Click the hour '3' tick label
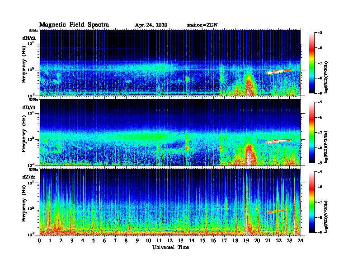Image resolution: width=358 pixels, height=276 pixels. (x=72, y=240)
